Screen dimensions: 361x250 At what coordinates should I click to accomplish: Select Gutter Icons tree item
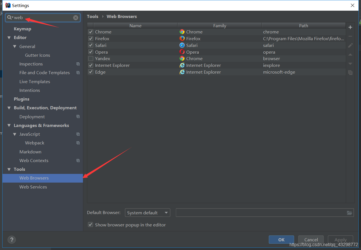(37, 55)
